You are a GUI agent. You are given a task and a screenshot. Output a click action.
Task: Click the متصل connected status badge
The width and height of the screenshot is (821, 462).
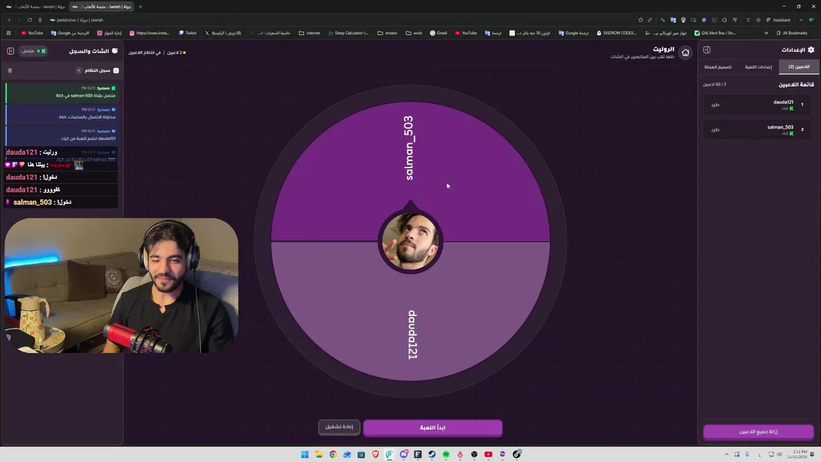33,51
